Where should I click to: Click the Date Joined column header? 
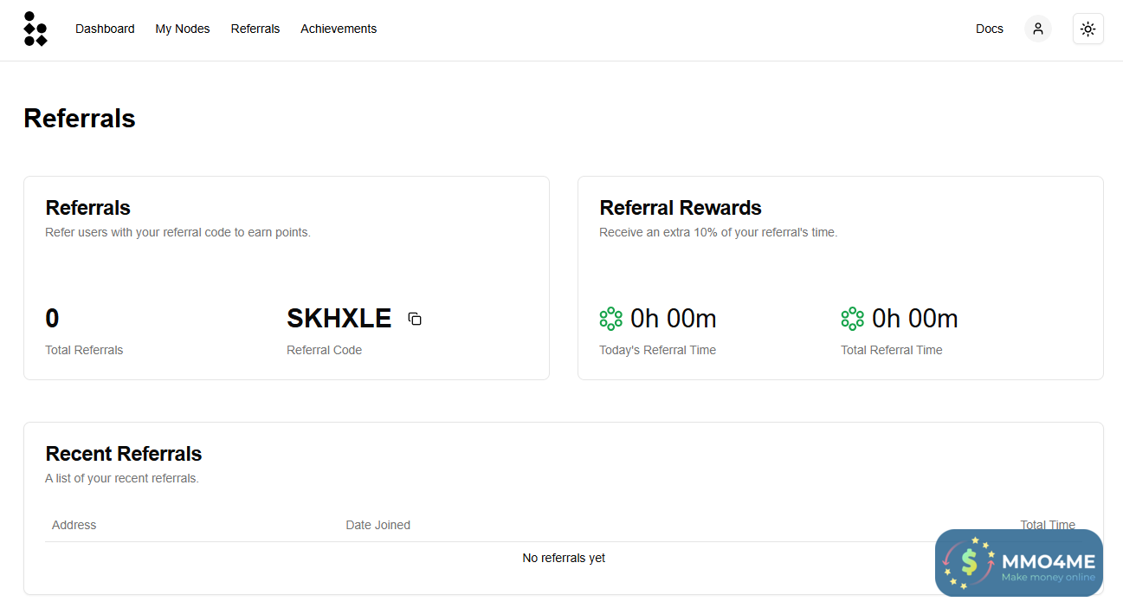pos(378,525)
